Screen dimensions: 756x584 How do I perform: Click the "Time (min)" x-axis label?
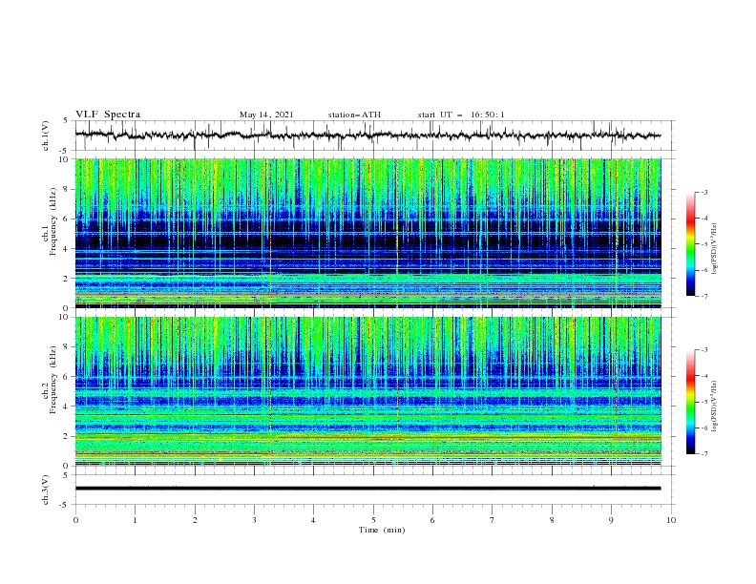382,530
